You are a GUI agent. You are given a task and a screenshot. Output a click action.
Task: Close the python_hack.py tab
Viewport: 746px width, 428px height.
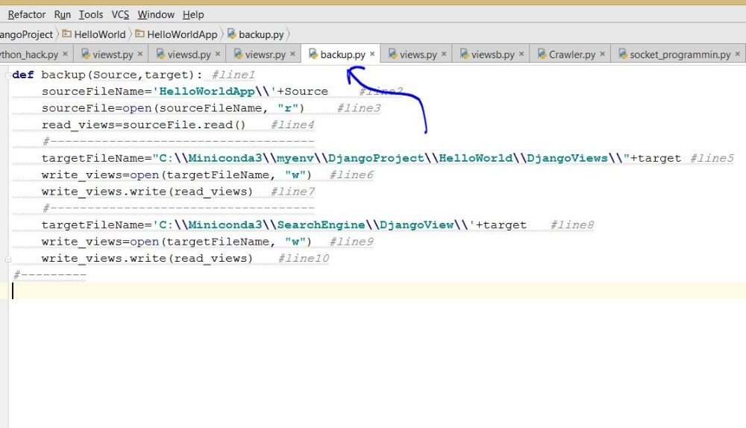pyautogui.click(x=65, y=54)
